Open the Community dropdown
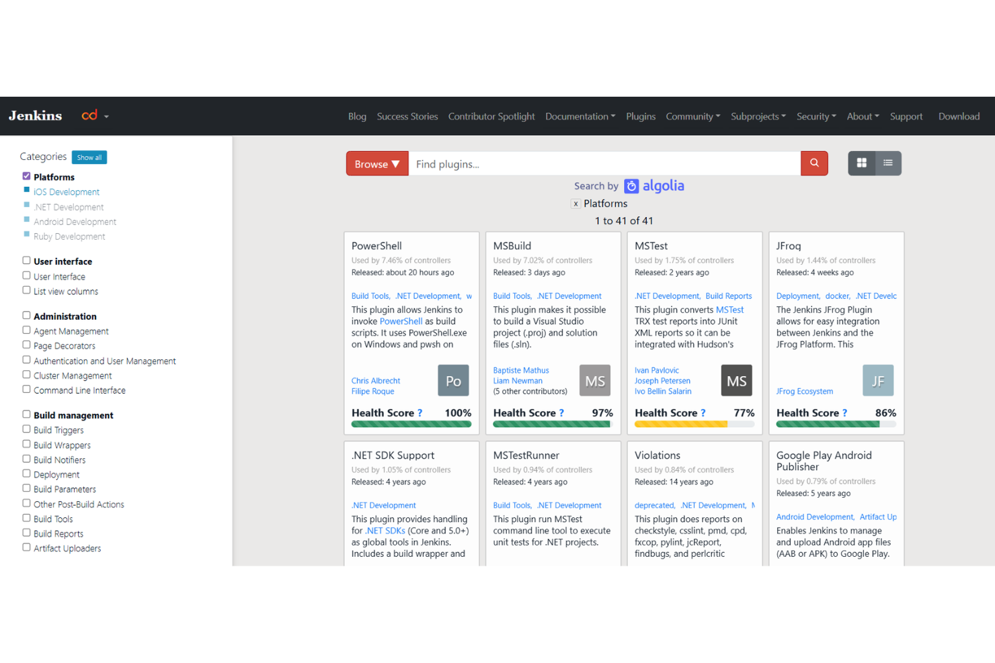This screenshot has height=663, width=995. coord(693,116)
